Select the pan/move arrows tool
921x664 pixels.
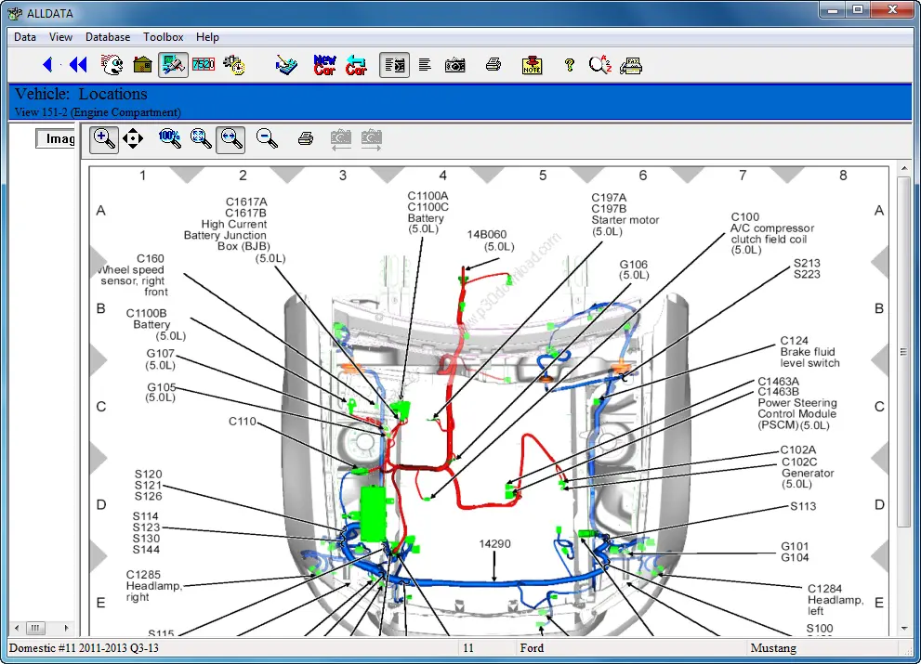[133, 139]
